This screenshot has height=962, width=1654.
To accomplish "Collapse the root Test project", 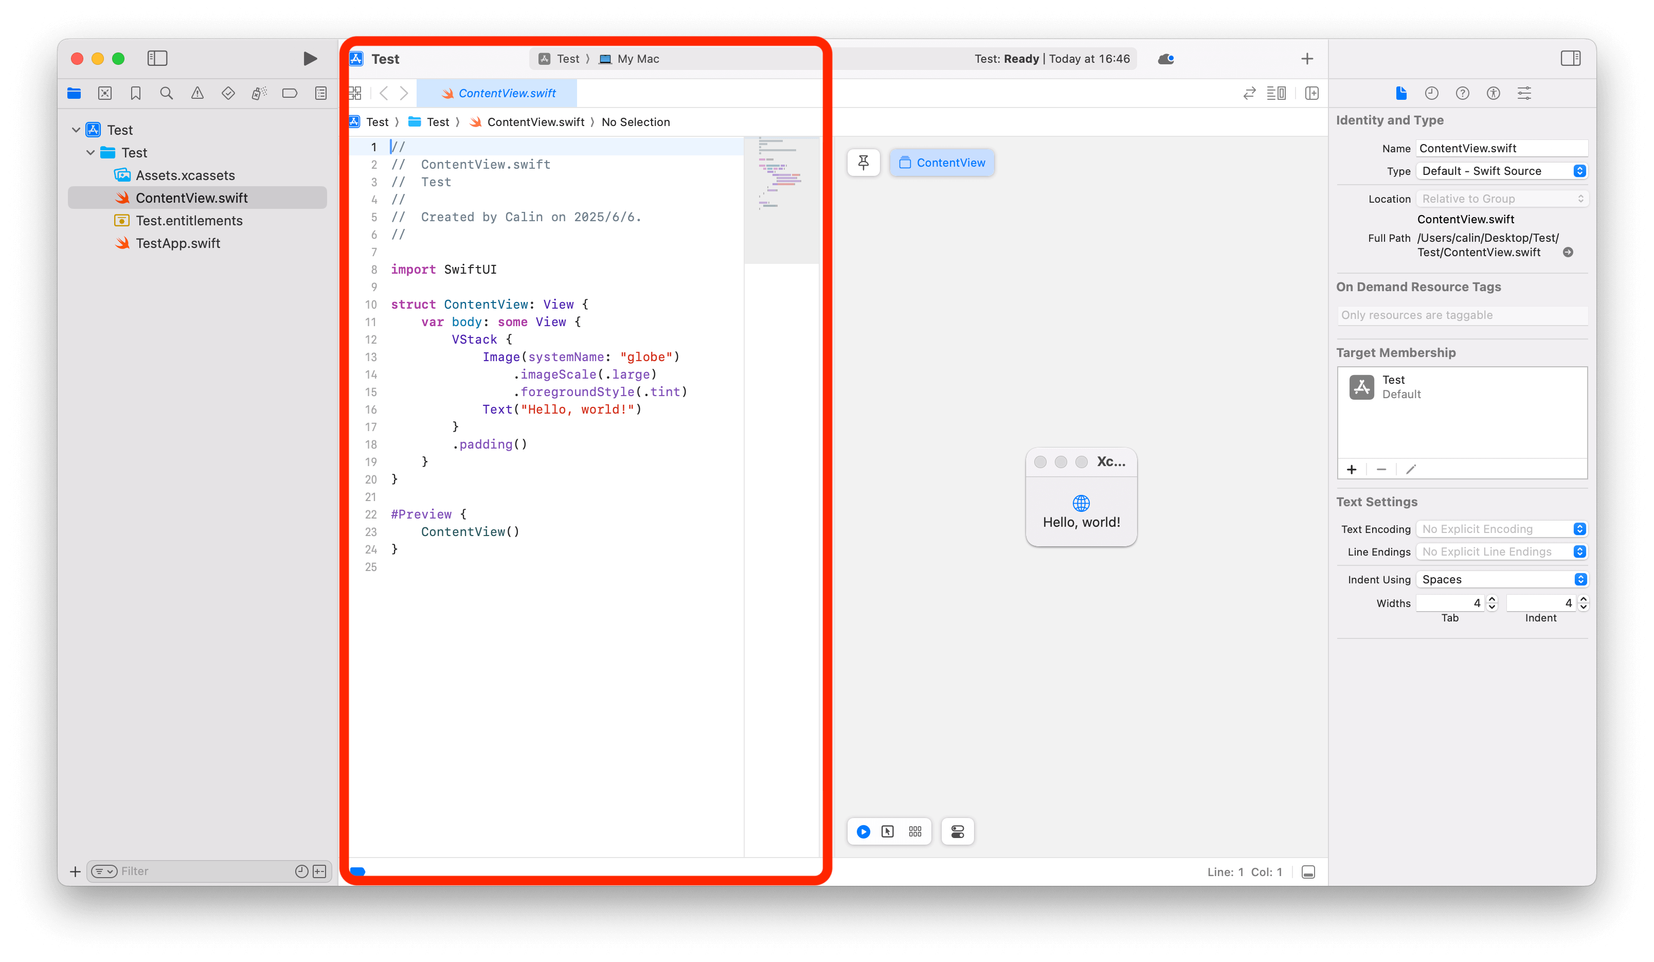I will pos(76,130).
